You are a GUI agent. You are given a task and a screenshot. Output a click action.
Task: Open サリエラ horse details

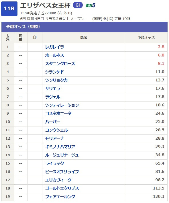click(x=53, y=89)
